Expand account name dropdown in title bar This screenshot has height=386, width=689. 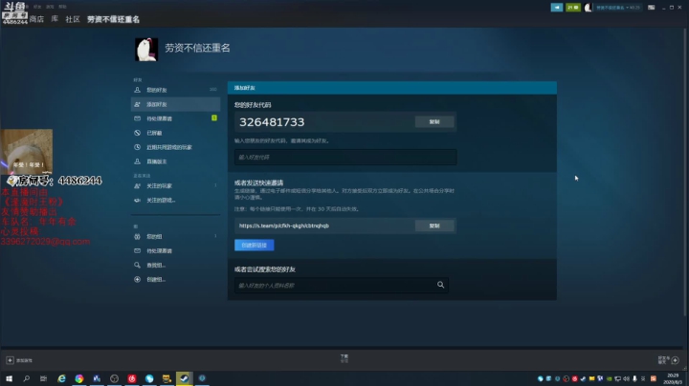(x=618, y=8)
